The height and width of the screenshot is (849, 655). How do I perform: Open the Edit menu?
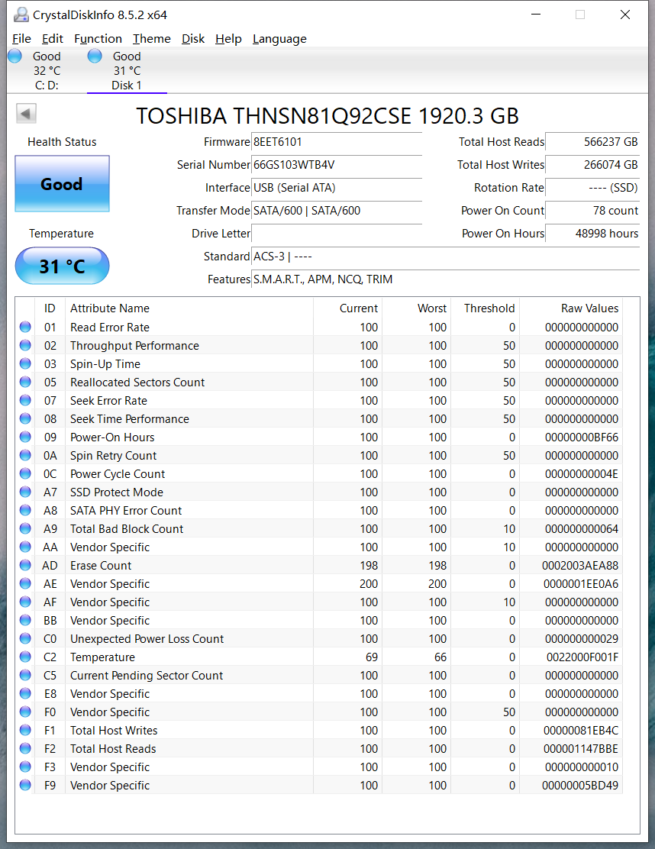pyautogui.click(x=53, y=39)
